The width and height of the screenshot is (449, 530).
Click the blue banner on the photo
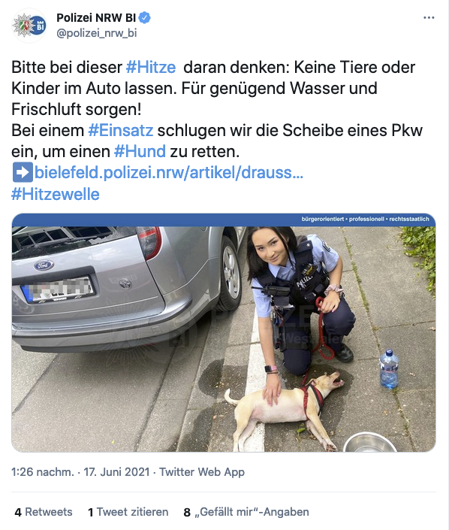click(224, 220)
